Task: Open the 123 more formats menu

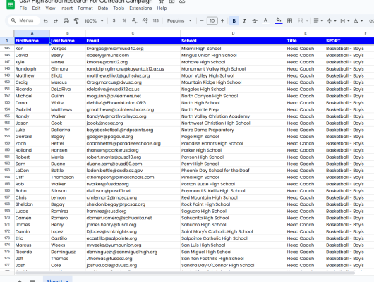Action: pos(155,20)
